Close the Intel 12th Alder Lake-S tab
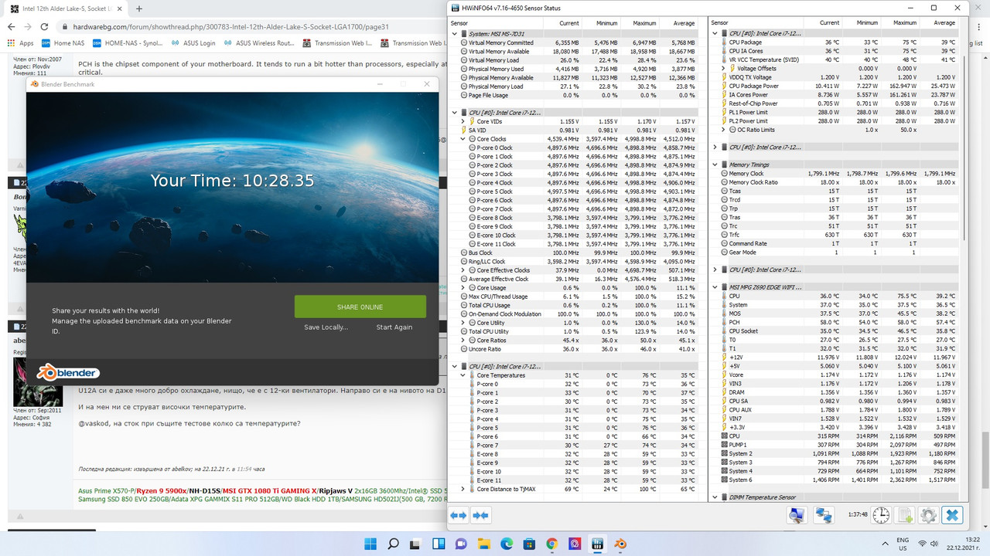 [x=119, y=8]
